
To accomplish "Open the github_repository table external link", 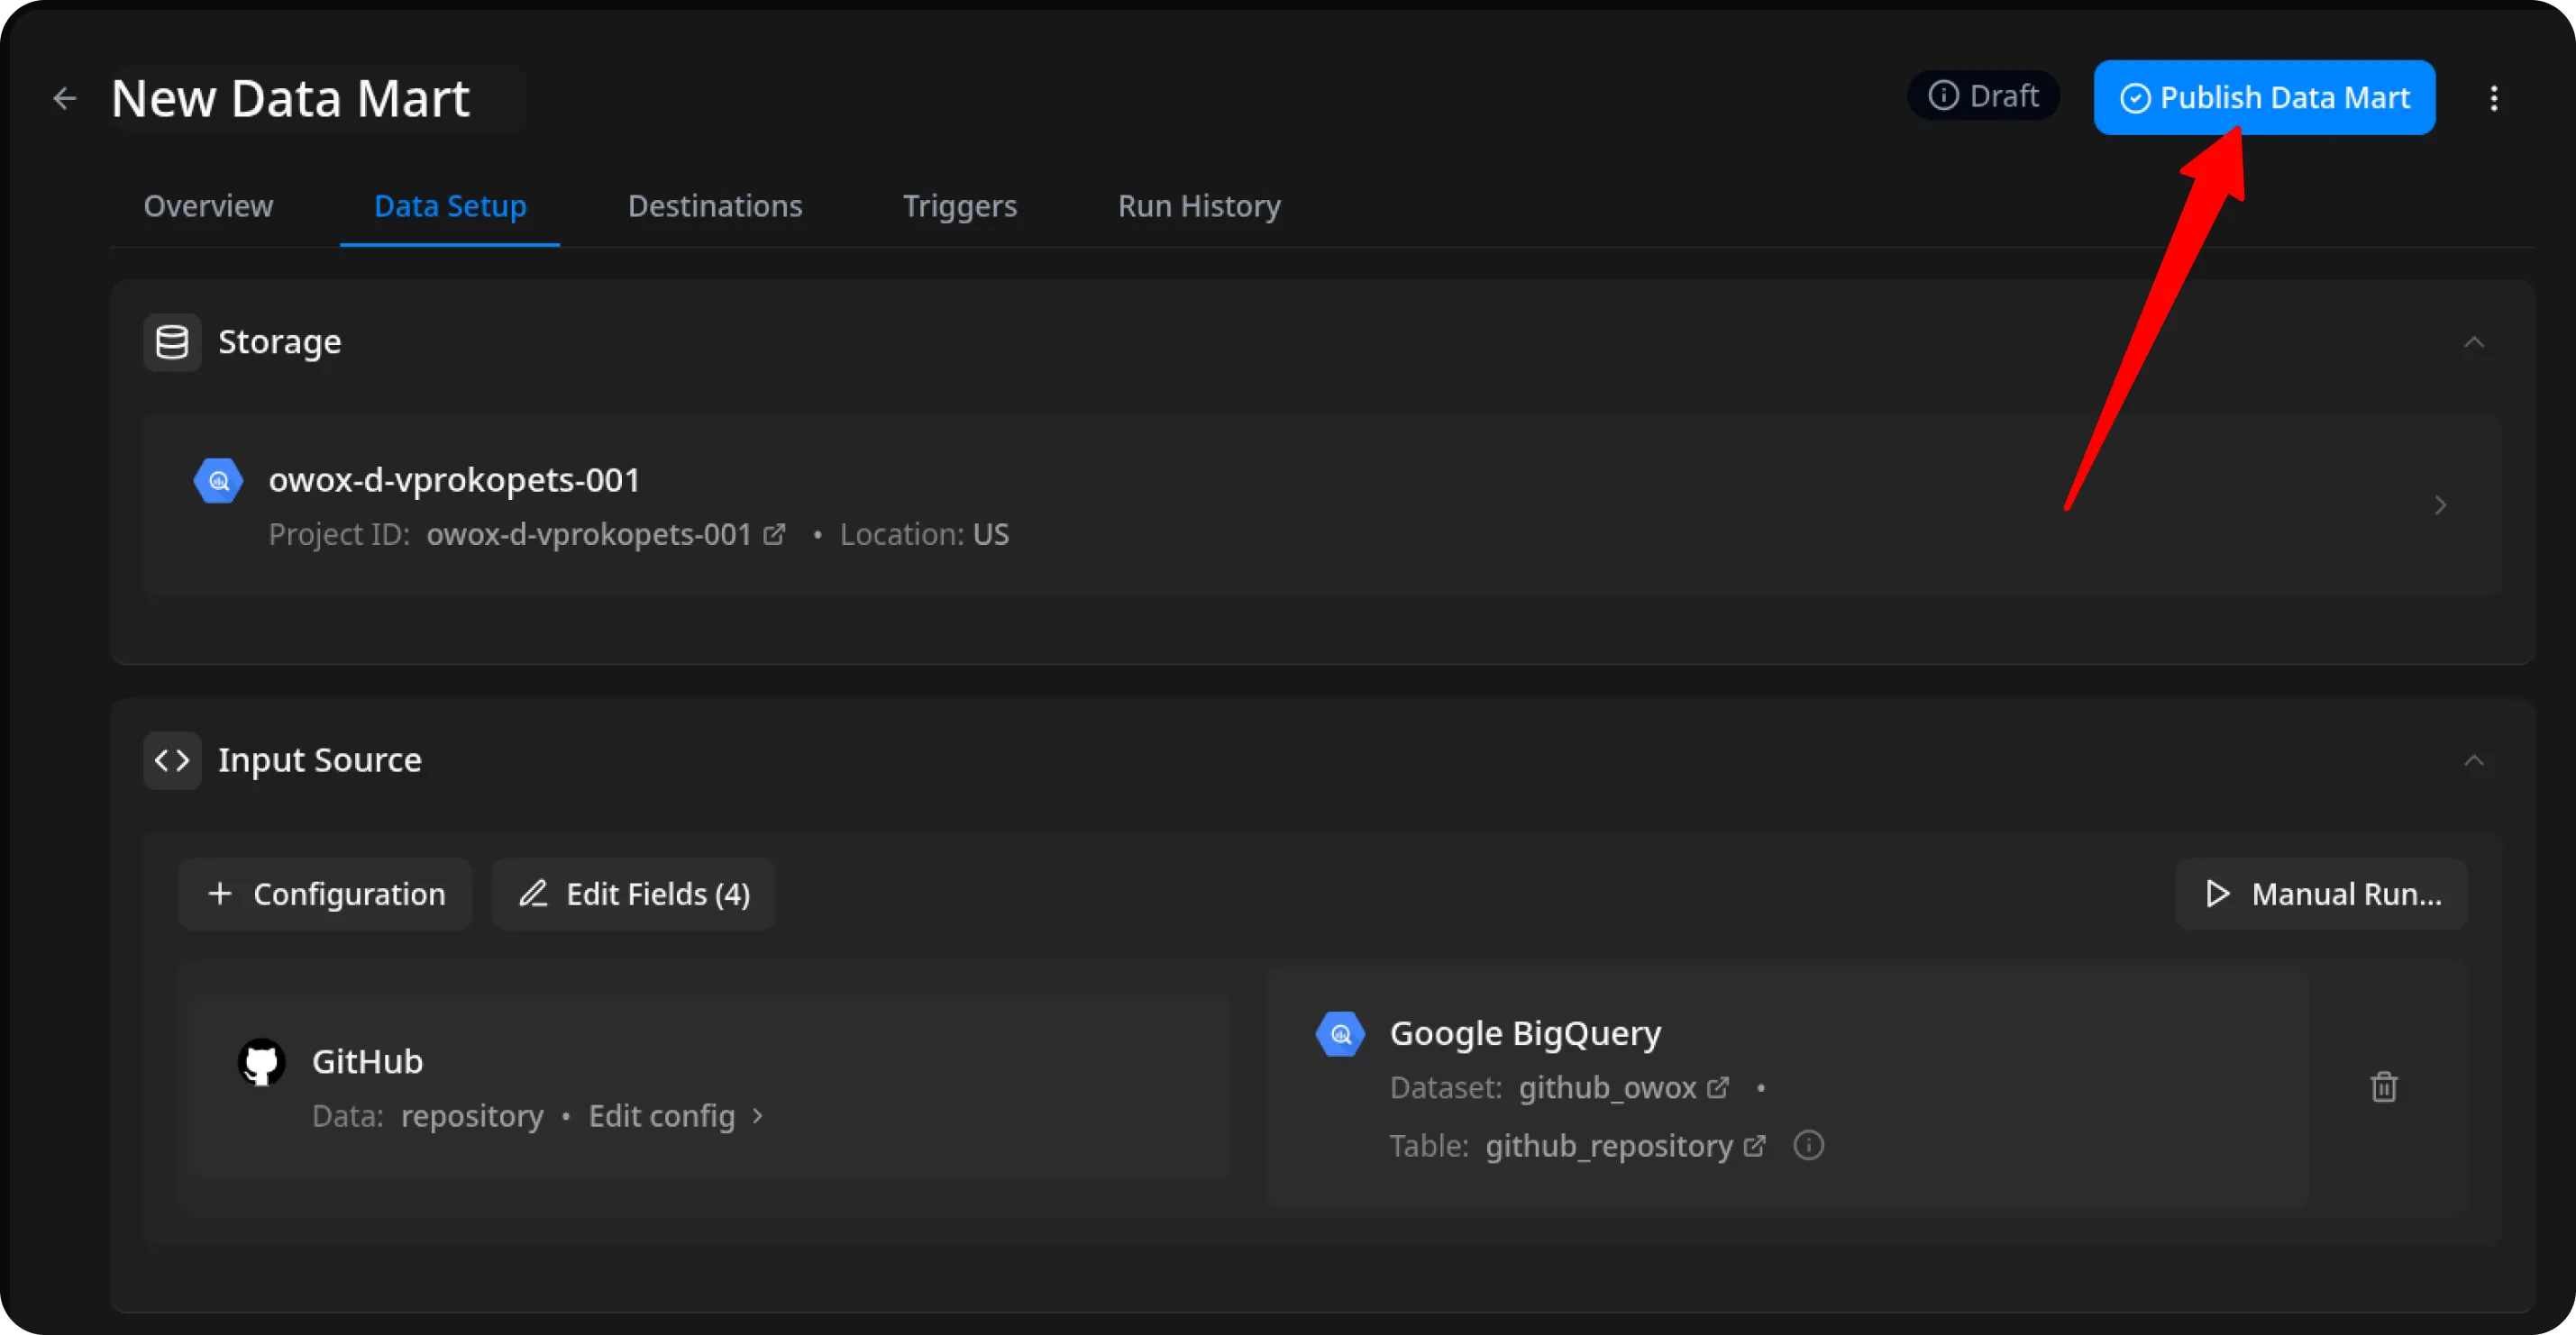I will tap(1755, 1146).
